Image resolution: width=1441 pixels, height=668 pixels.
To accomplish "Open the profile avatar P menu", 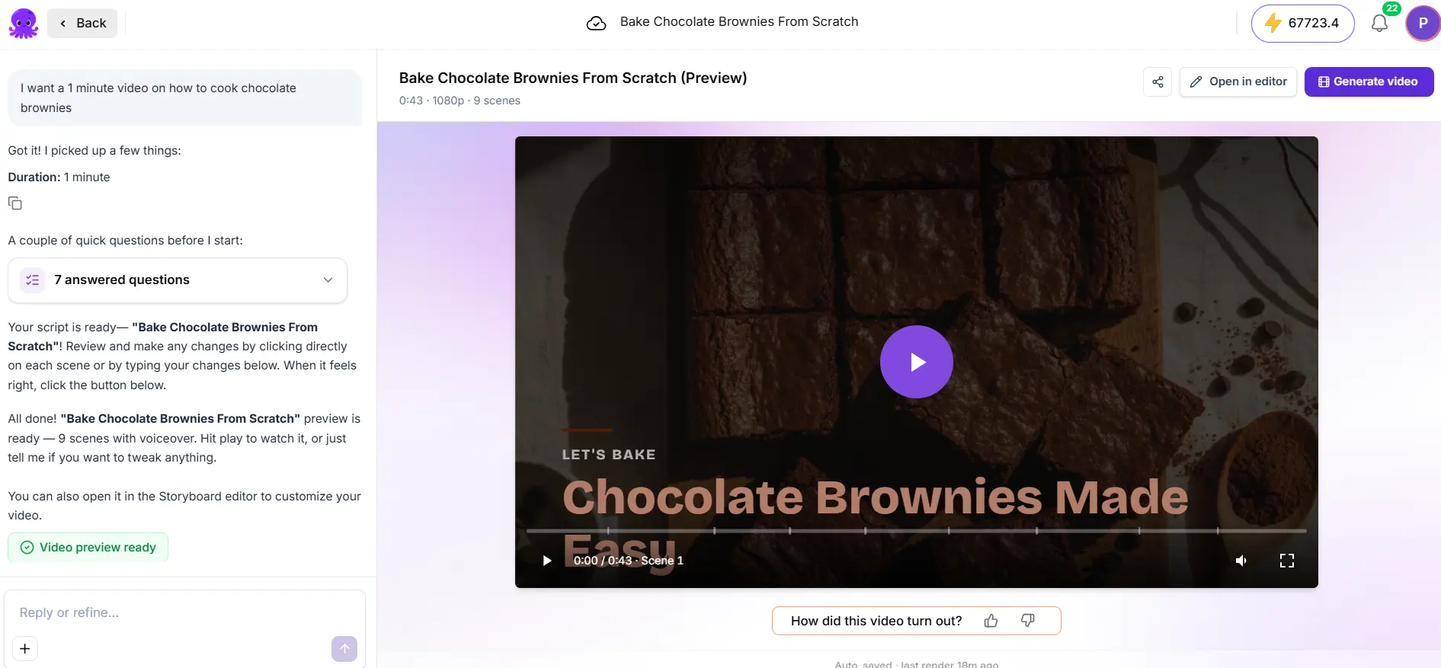I will [x=1423, y=23].
